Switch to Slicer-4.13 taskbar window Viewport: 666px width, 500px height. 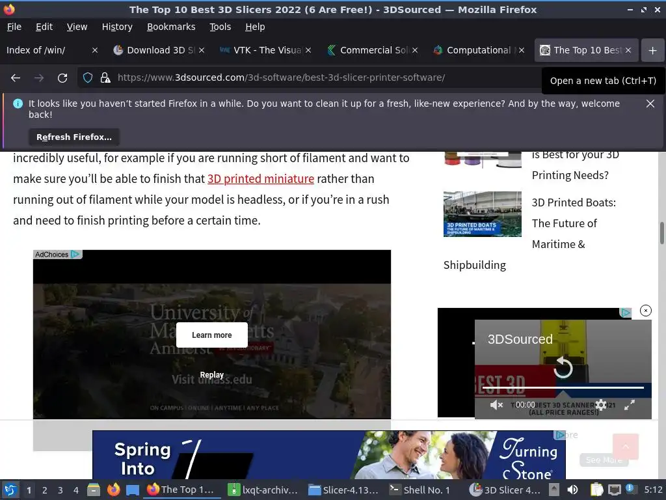click(x=343, y=490)
